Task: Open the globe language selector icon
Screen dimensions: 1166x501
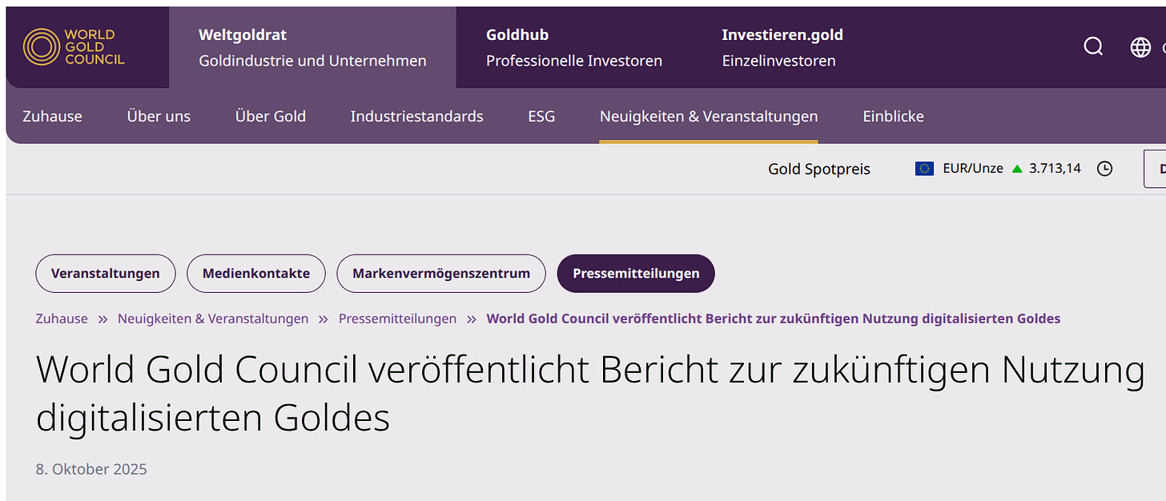Action: click(1140, 47)
